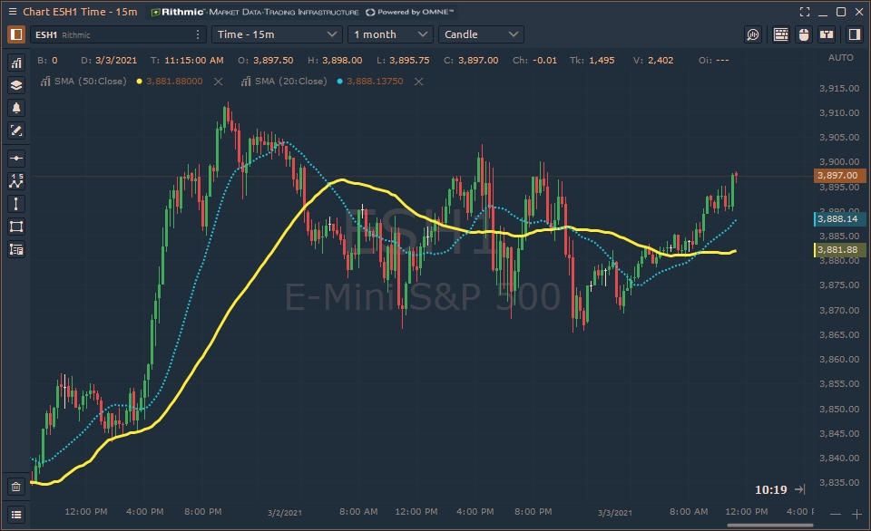Click the alerts bell icon

click(15, 108)
